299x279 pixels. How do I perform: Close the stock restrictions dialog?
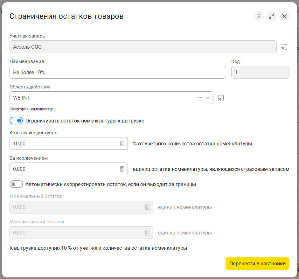[284, 16]
